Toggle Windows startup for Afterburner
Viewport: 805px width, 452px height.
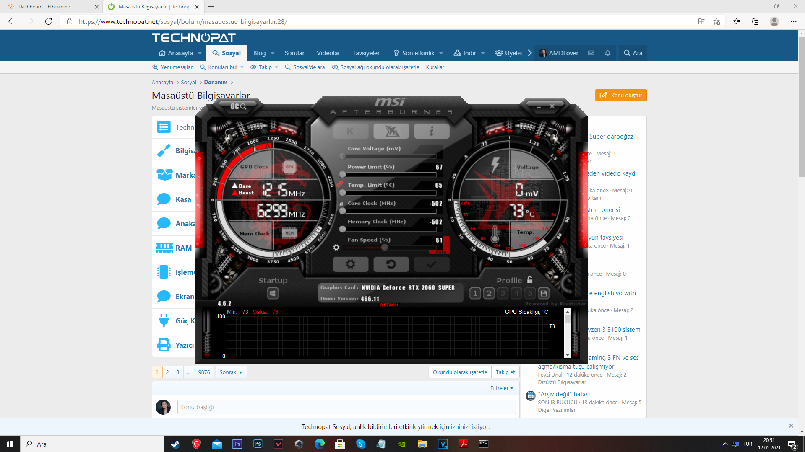pos(273,293)
